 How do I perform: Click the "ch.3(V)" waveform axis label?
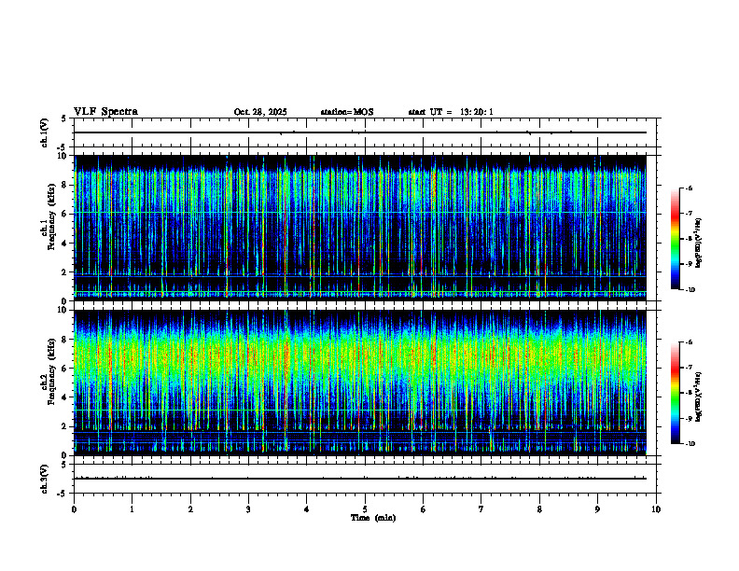[45, 480]
